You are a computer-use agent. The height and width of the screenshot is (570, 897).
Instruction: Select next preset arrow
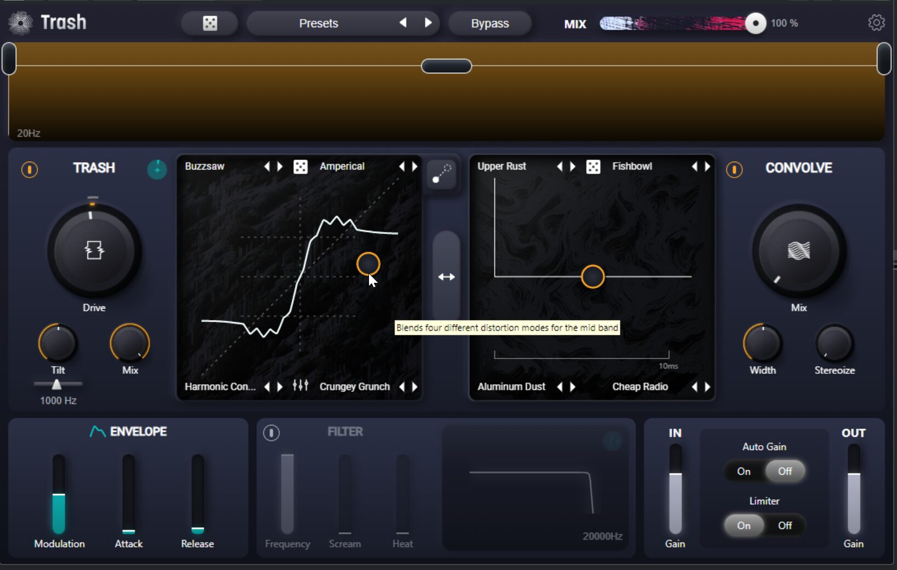click(428, 22)
